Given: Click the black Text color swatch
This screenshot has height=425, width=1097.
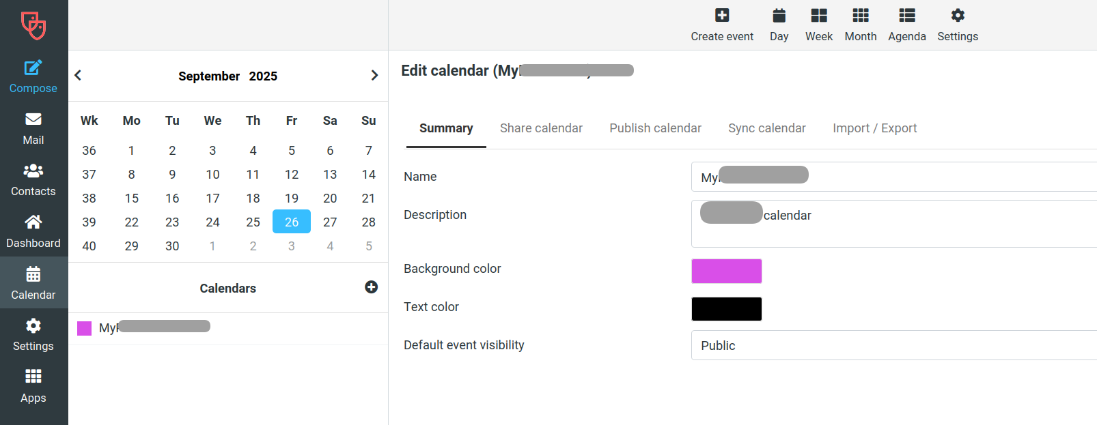Looking at the screenshot, I should pyautogui.click(x=726, y=309).
